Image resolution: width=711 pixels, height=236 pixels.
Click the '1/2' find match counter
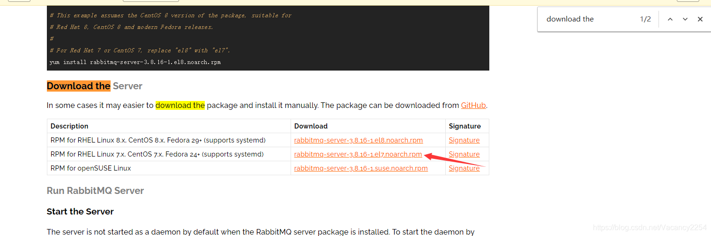pyautogui.click(x=645, y=19)
